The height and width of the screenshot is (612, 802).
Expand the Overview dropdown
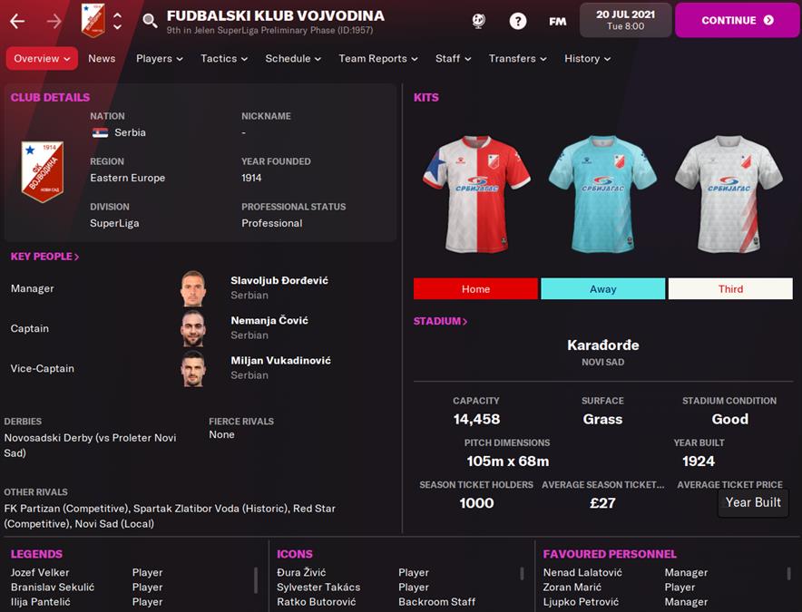pyautogui.click(x=42, y=58)
